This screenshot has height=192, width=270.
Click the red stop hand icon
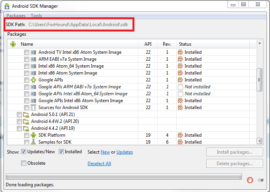[250, 180]
